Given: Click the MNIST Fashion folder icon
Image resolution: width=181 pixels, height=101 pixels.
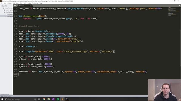Looking at the screenshot, I should tap(5, 10).
